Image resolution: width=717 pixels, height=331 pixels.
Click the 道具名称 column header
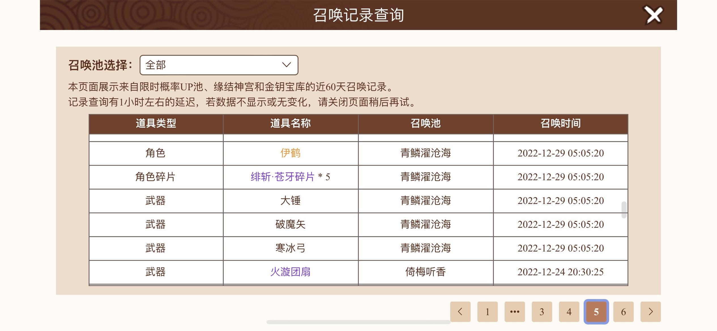[291, 124]
